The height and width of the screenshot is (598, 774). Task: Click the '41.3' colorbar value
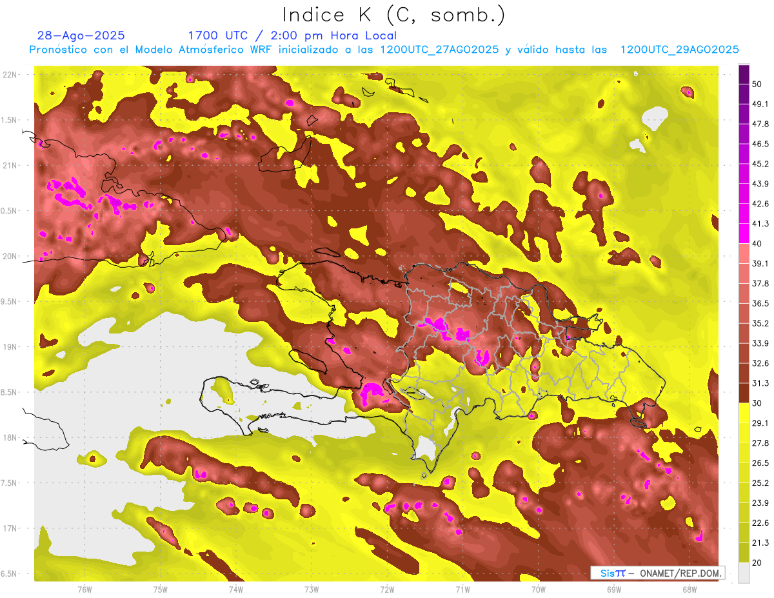point(760,224)
